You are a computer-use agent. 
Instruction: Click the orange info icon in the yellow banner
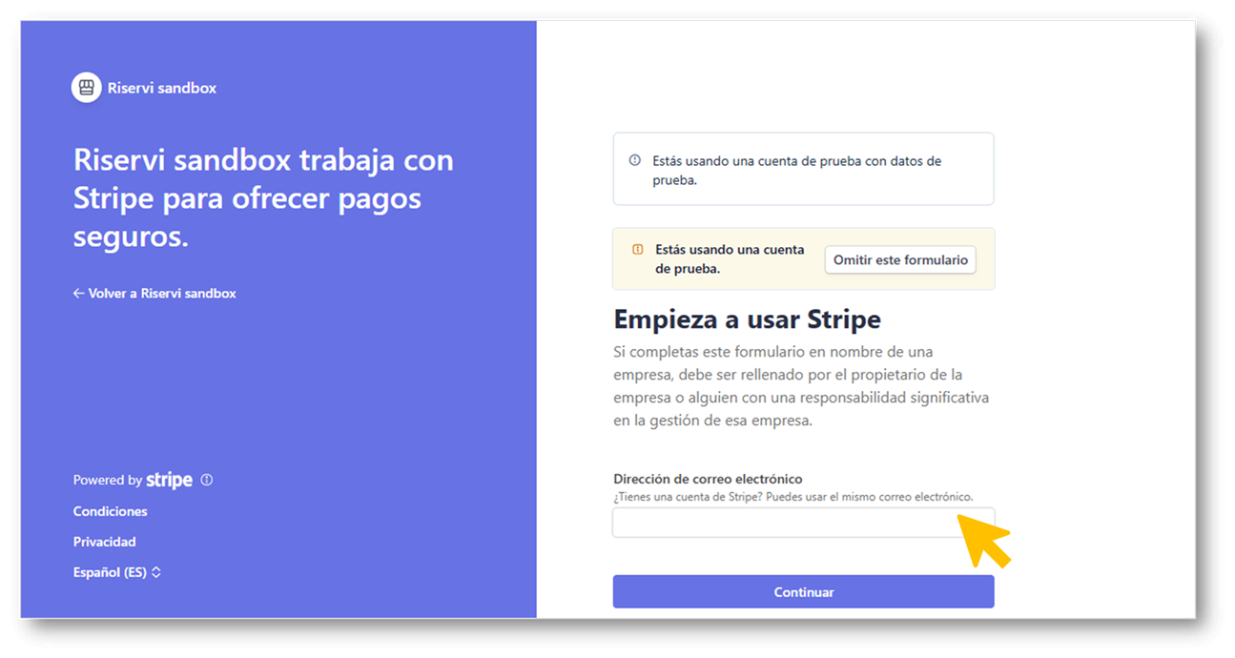[637, 249]
